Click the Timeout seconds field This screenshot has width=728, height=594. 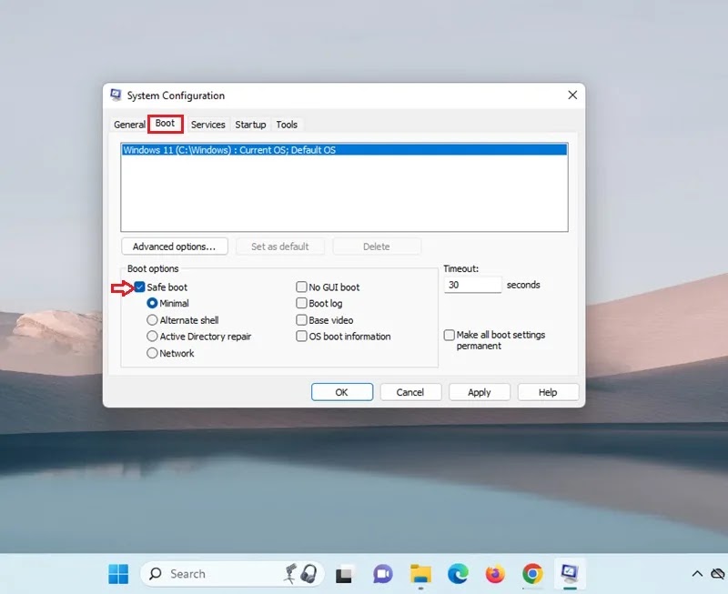472,285
